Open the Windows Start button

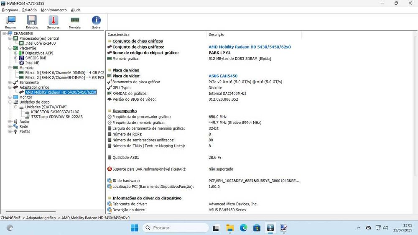click(x=134, y=228)
